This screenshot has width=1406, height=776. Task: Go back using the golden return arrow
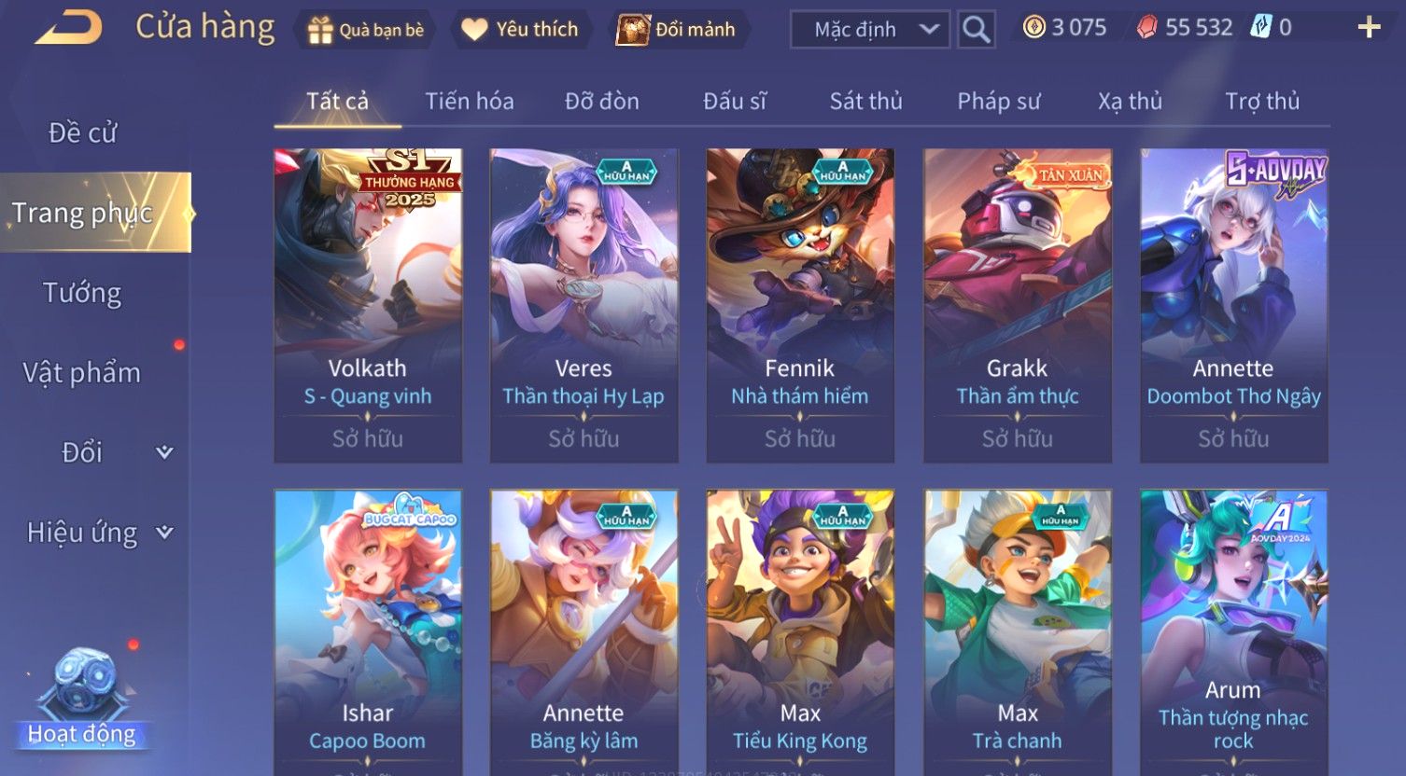(x=68, y=28)
